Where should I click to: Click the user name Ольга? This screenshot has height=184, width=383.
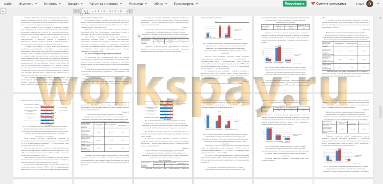coord(360,4)
